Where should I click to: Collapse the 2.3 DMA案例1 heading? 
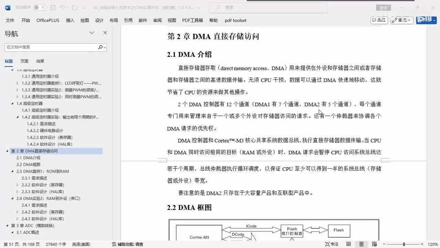pos(13,171)
